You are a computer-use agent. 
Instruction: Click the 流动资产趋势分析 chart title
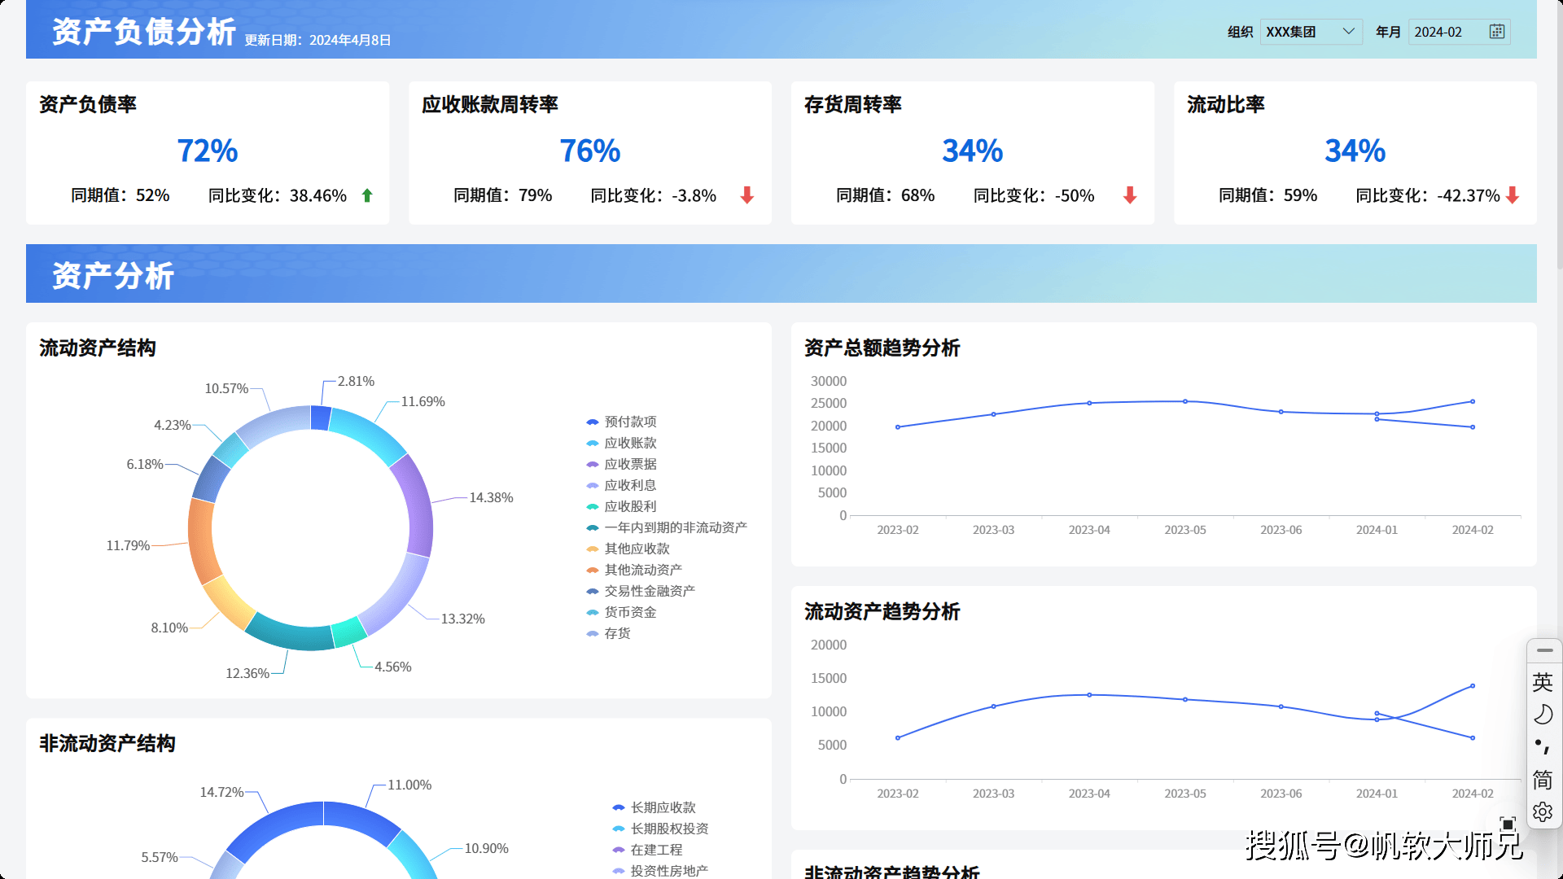pyautogui.click(x=882, y=612)
